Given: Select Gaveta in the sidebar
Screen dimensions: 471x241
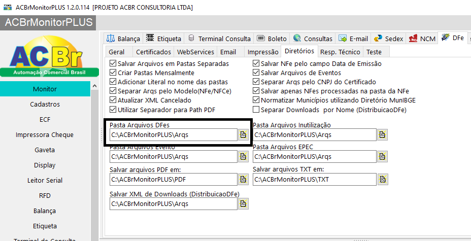Looking at the screenshot, I should click(x=45, y=150).
